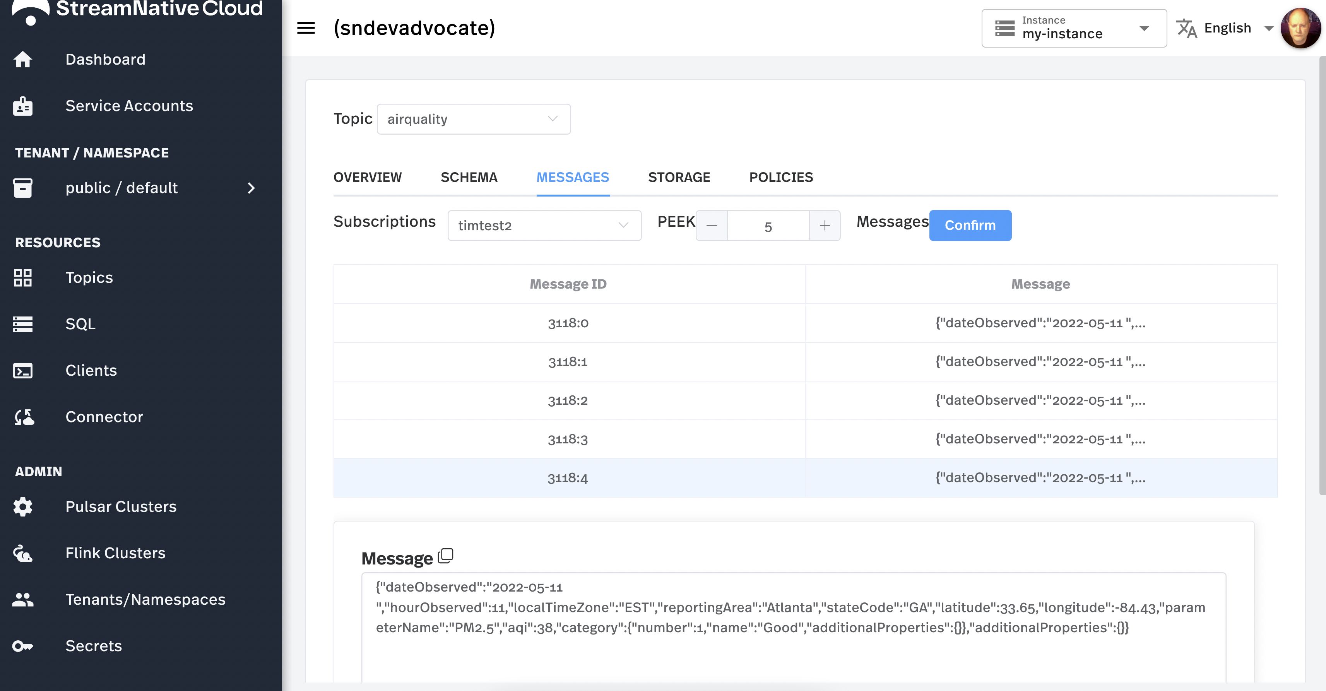1326x691 pixels.
Task: Click the Connector sidebar icon
Action: click(24, 417)
